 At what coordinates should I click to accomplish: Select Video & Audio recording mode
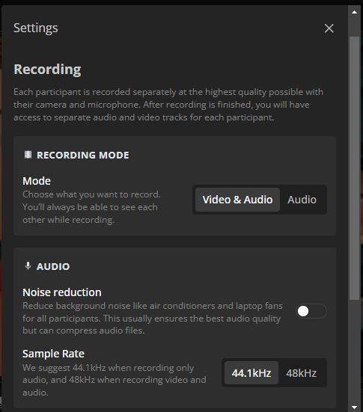(x=237, y=200)
